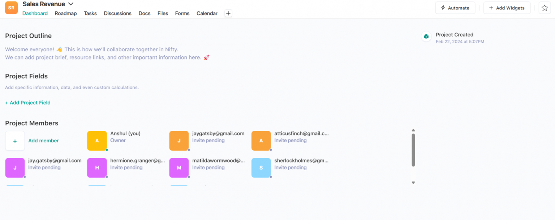The height and width of the screenshot is (220, 555).
Task: Click matildawormwood's Invite pending text
Action: coord(208,167)
